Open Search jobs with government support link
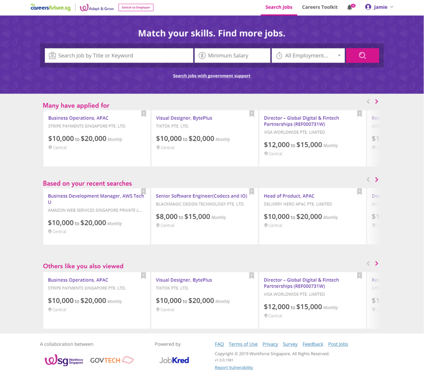Screen dimensions: 425x373 coord(212,76)
